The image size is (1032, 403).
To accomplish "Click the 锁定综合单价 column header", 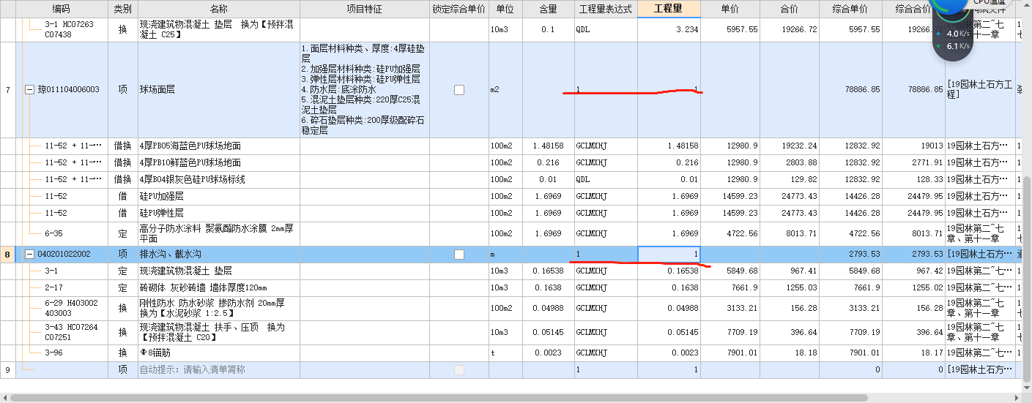I will [x=459, y=9].
